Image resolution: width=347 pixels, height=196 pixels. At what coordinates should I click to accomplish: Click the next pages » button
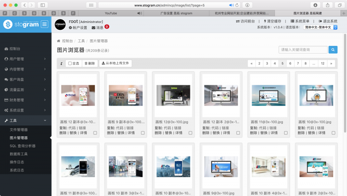click(x=331, y=63)
